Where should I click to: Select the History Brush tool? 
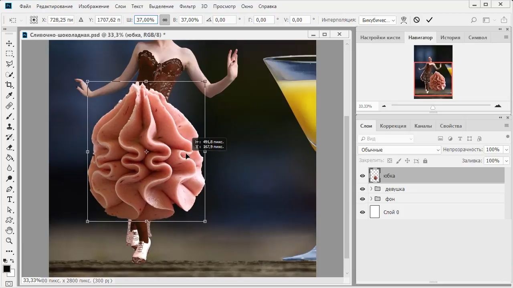[9, 137]
